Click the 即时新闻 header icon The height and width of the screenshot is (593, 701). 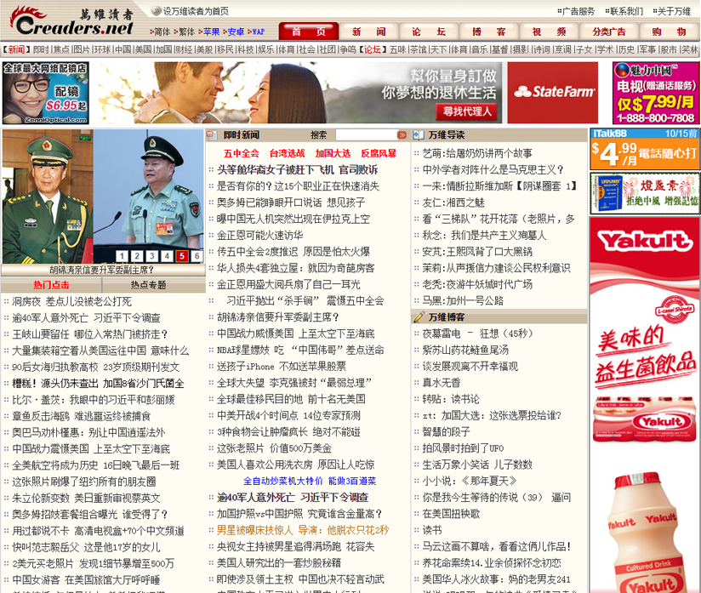(x=213, y=135)
